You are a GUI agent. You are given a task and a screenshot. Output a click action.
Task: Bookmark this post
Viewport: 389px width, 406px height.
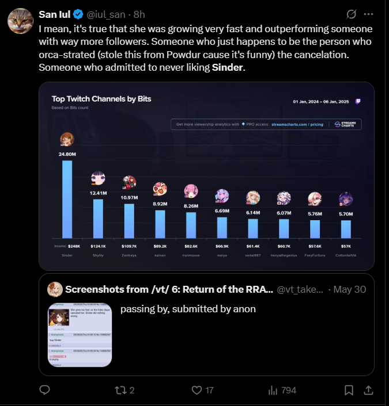(349, 390)
